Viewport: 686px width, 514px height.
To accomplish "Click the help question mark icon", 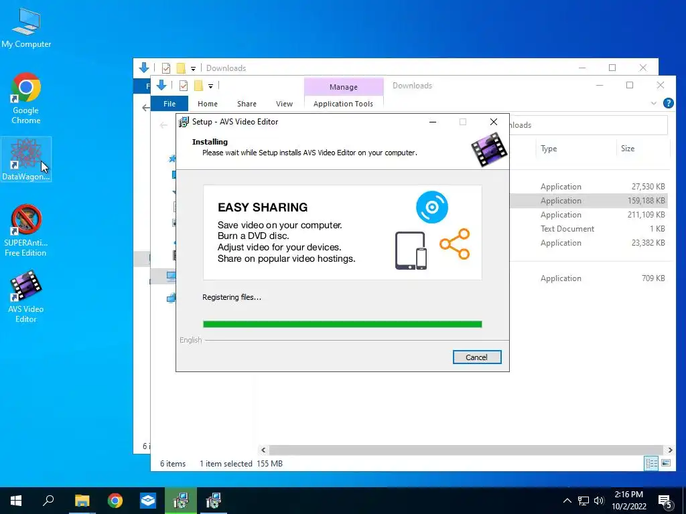I will pyautogui.click(x=668, y=103).
